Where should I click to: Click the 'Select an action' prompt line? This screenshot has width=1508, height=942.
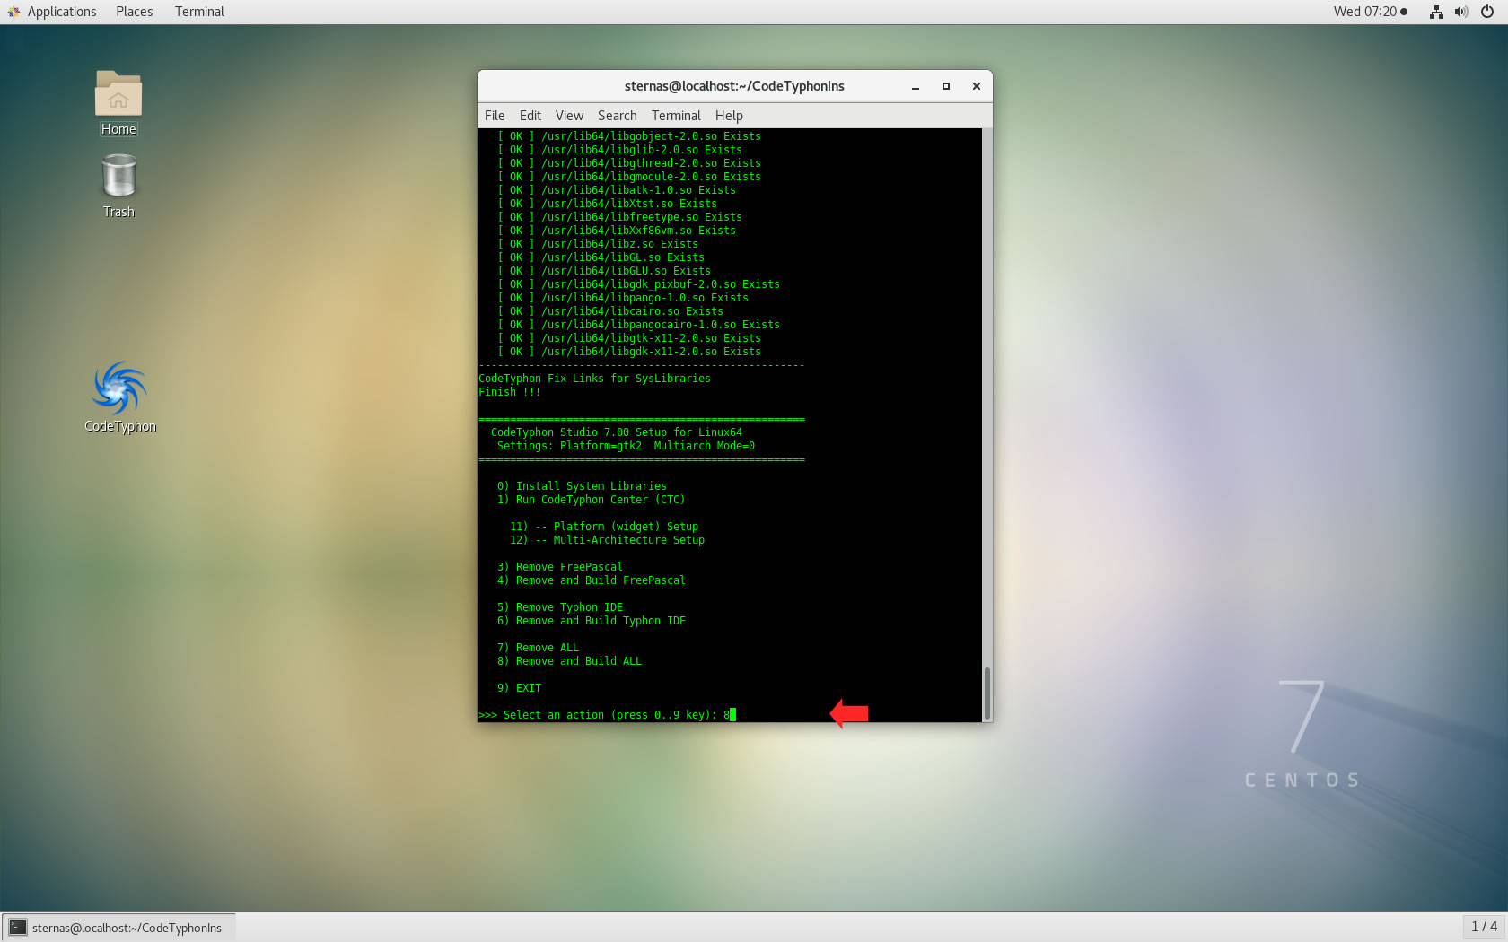pos(607,715)
